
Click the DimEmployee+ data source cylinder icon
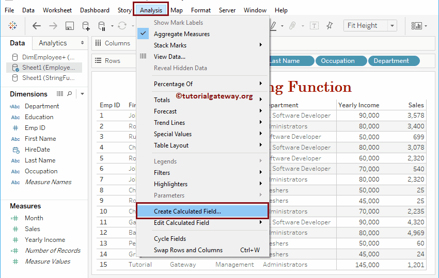(x=15, y=57)
